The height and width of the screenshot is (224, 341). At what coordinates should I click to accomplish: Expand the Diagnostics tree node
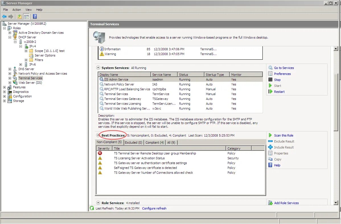pos(4,92)
